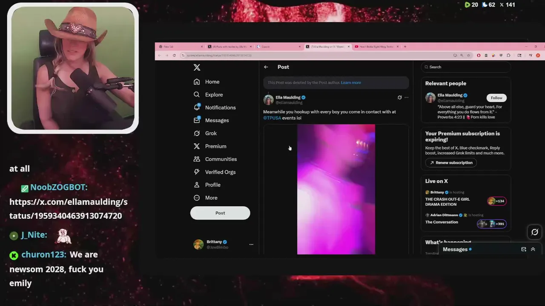The width and height of the screenshot is (545, 306).
Task: Click the Opera extension icon in toolbar
Action: point(479,55)
